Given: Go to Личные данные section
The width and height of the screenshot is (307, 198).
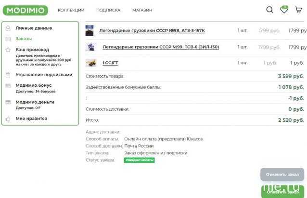Looking at the screenshot, I should point(34,28).
